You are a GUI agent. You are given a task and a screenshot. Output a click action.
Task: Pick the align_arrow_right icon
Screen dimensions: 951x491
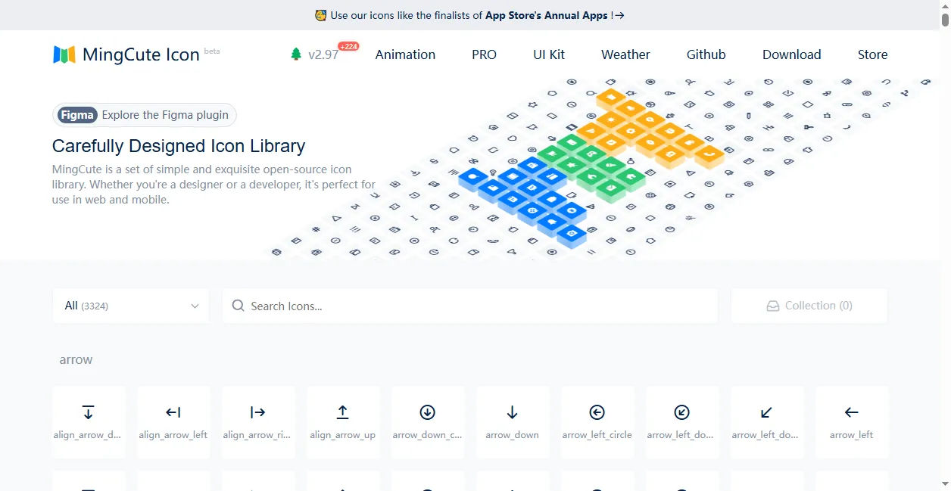258,421
